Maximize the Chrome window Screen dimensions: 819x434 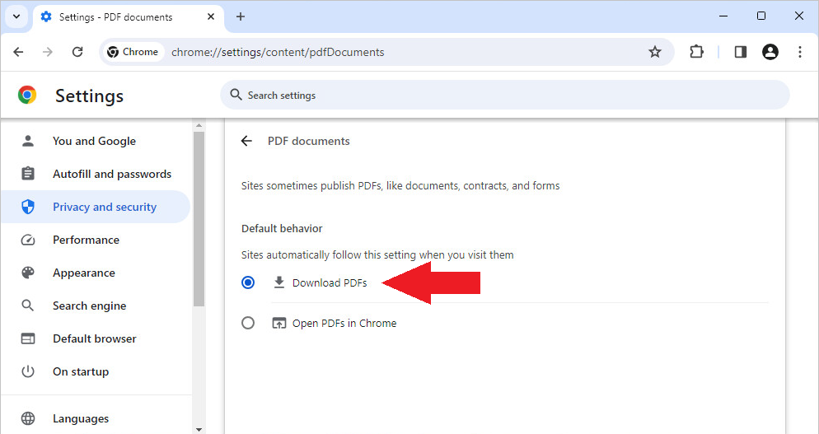point(761,16)
